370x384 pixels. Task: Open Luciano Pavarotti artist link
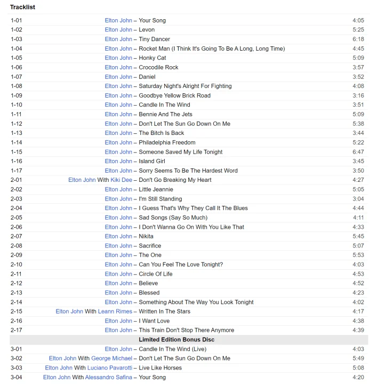110,367
